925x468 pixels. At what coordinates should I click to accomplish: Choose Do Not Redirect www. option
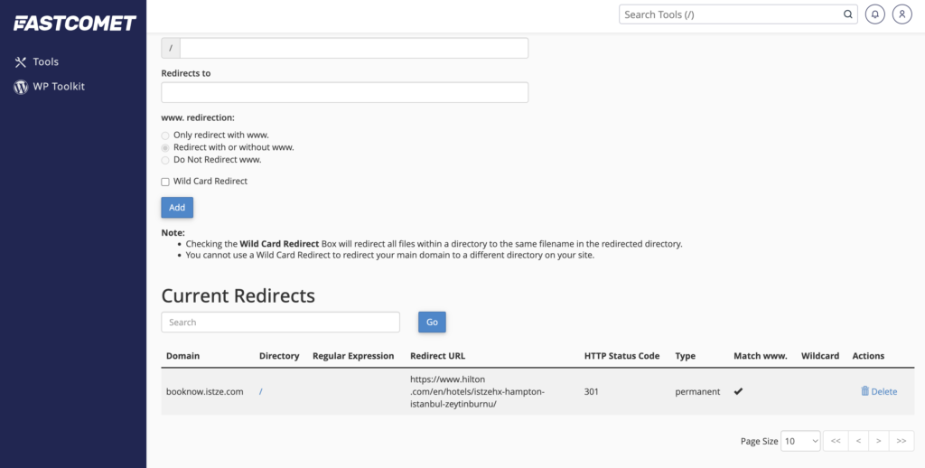pyautogui.click(x=165, y=160)
